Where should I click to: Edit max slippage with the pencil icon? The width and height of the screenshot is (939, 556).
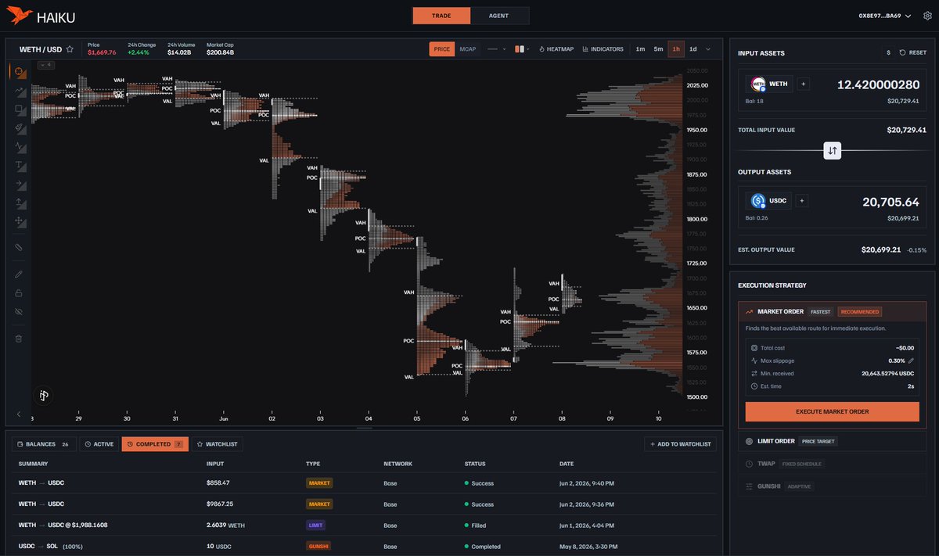(911, 361)
